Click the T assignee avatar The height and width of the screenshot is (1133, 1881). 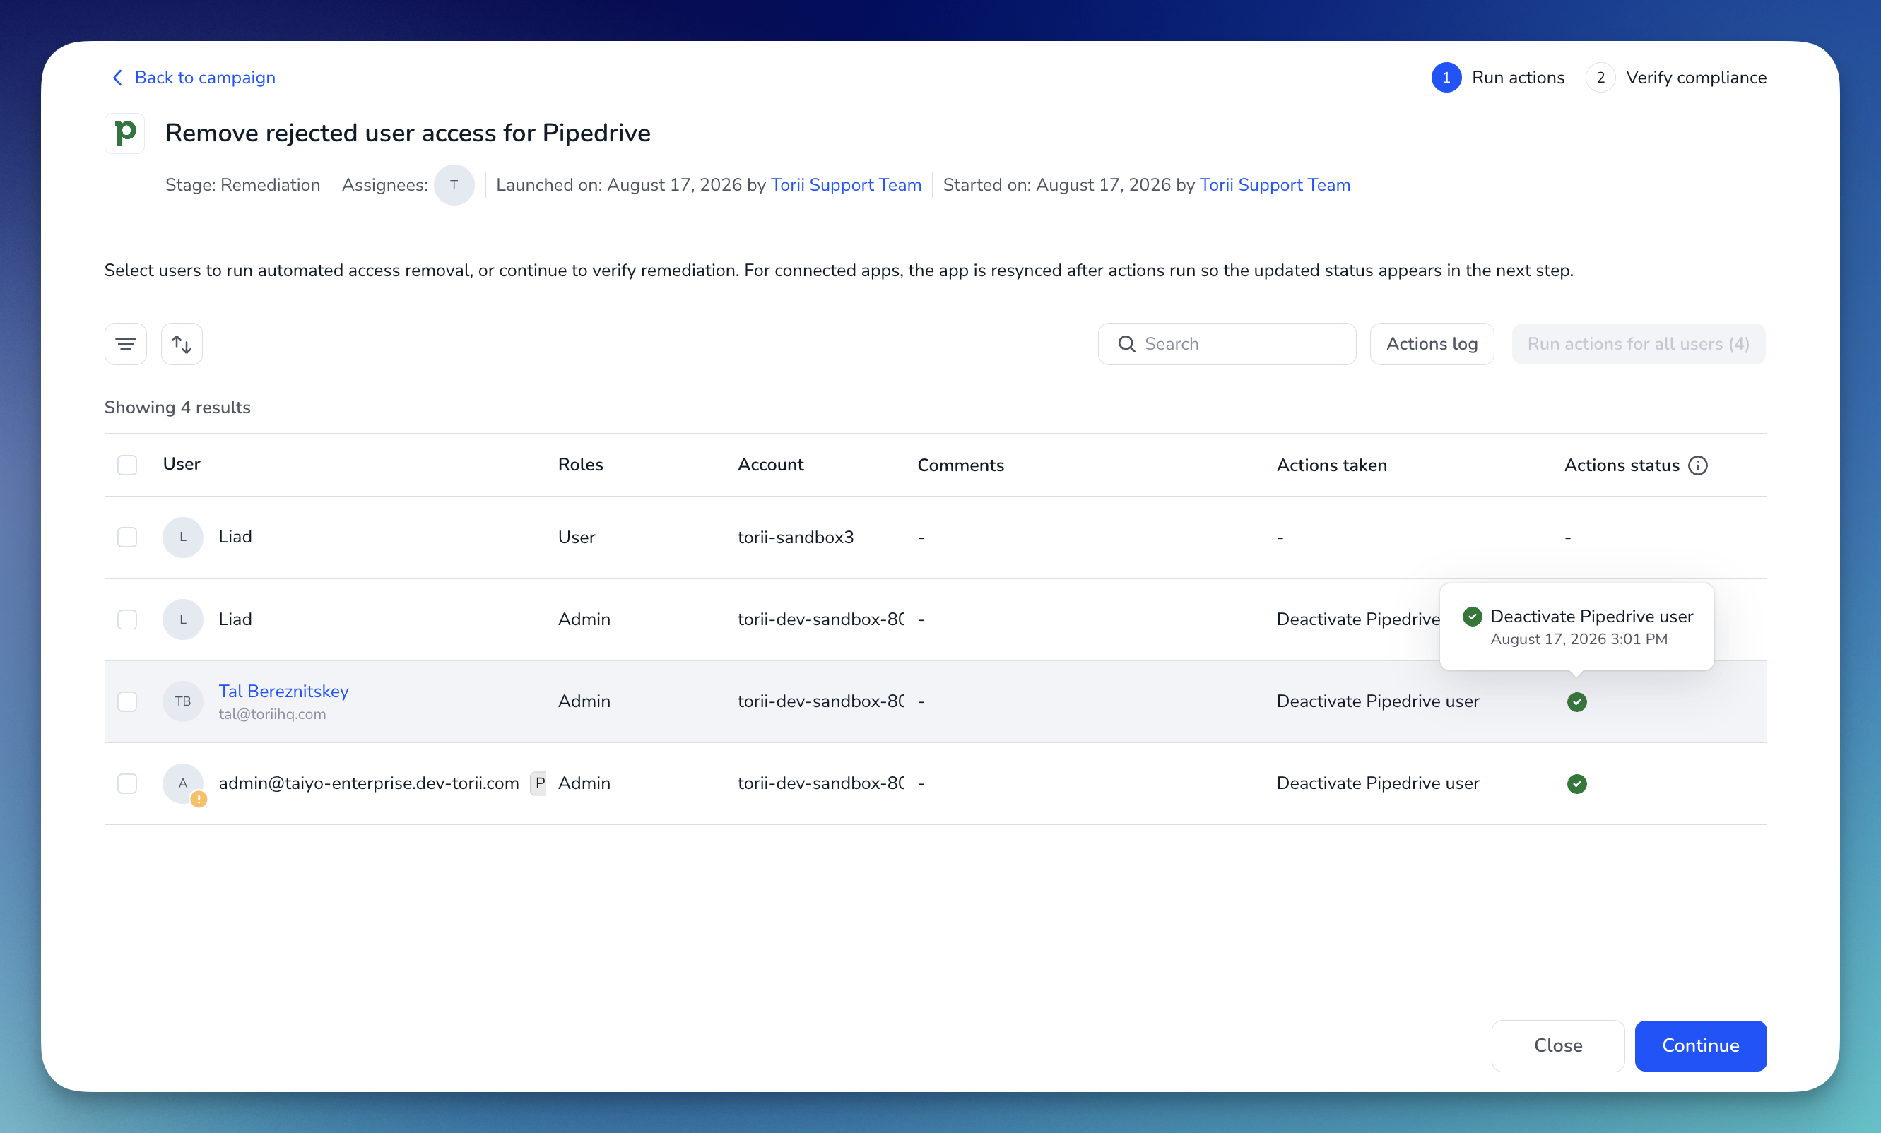(454, 184)
